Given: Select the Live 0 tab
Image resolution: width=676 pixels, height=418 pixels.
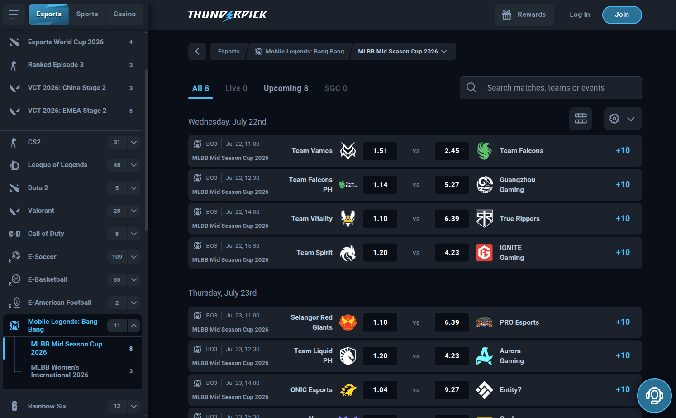Looking at the screenshot, I should point(236,88).
